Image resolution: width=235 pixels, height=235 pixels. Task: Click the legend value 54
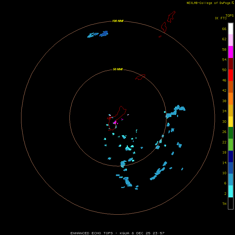coord(224,60)
